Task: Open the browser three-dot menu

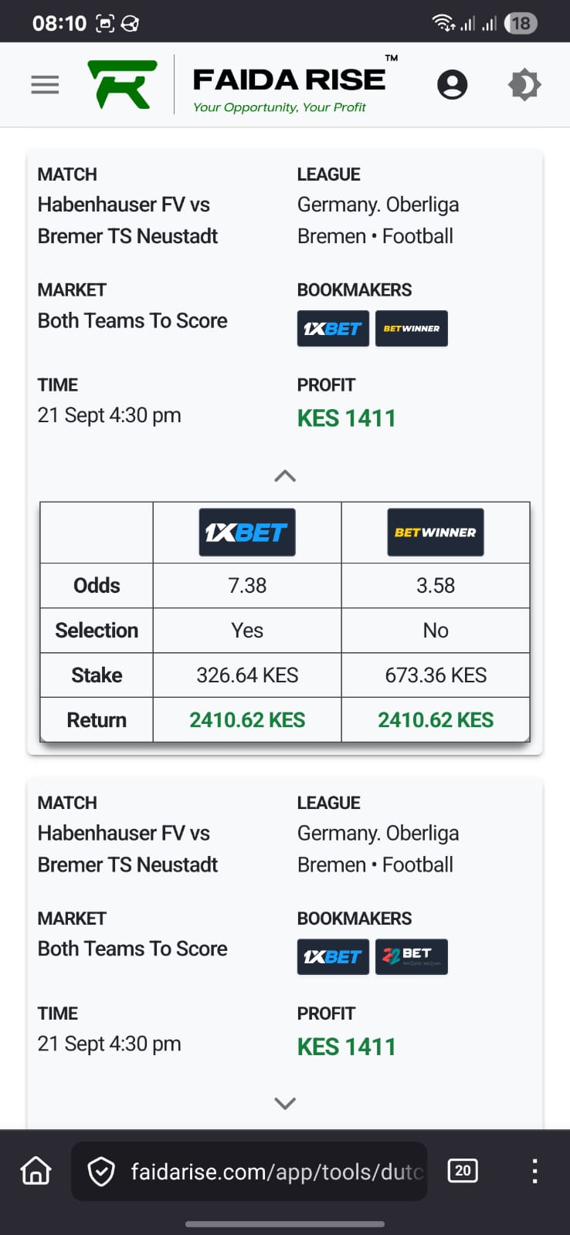Action: click(534, 1172)
